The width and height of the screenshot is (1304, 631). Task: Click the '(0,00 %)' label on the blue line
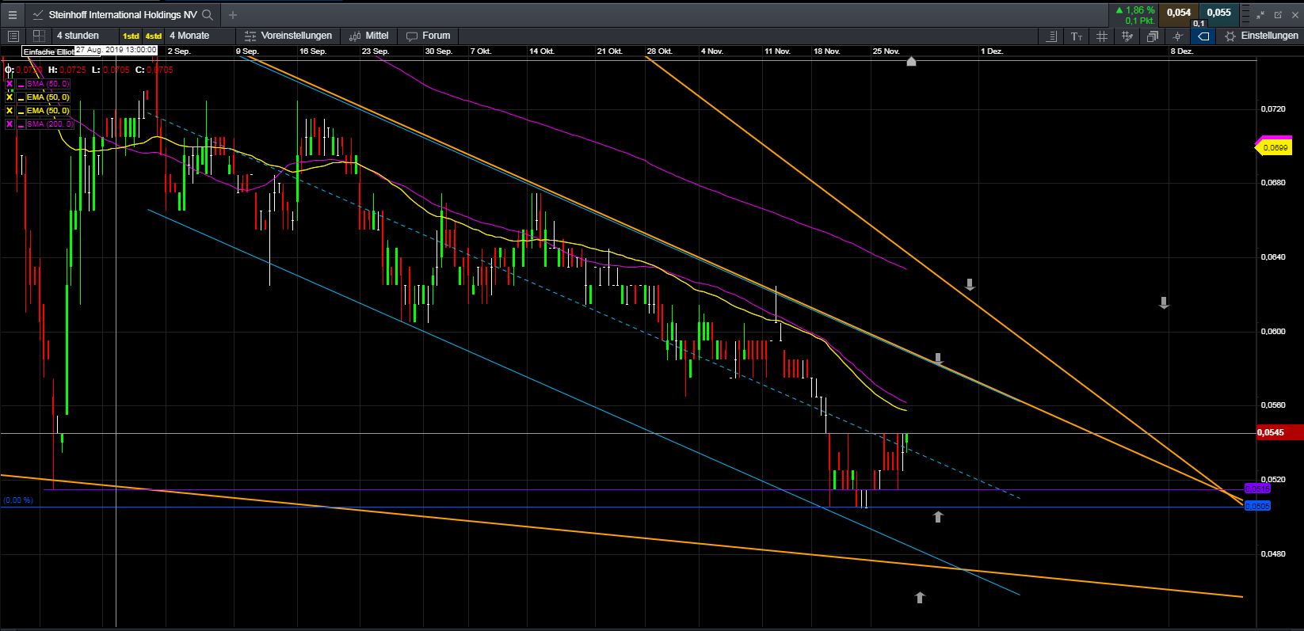coord(19,500)
